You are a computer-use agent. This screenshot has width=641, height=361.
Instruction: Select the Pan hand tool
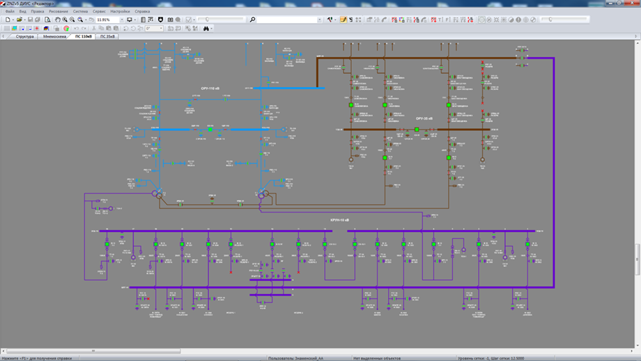coord(57,20)
